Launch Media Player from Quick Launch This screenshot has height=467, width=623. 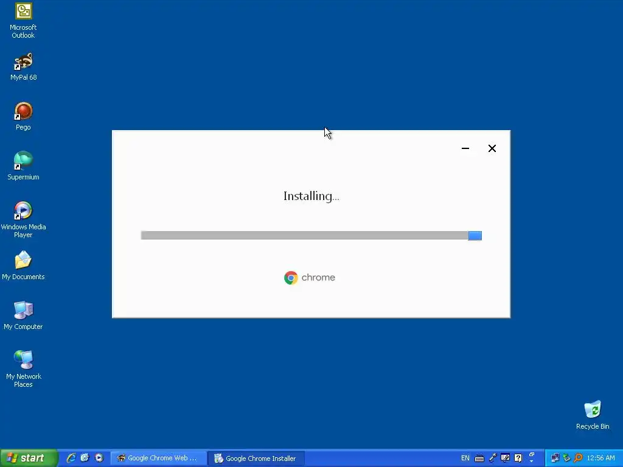pyautogui.click(x=99, y=458)
